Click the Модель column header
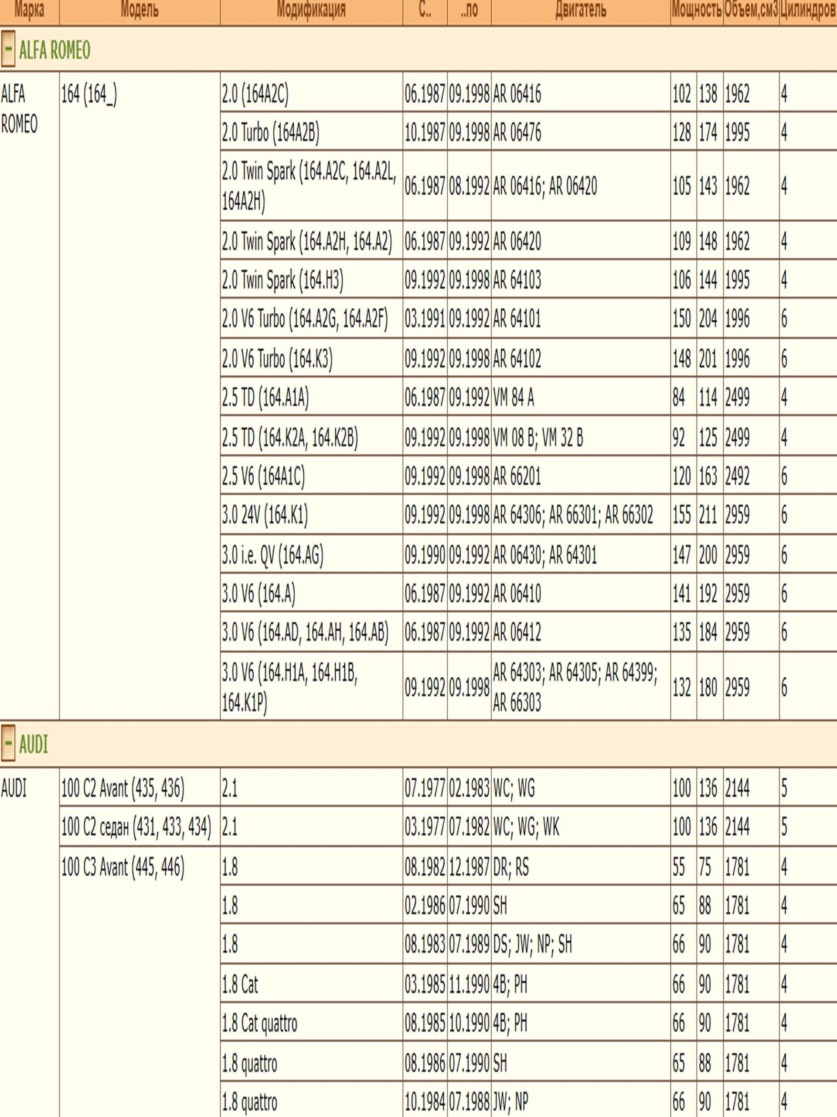Viewport: 837px width, 1117px height. click(x=139, y=10)
